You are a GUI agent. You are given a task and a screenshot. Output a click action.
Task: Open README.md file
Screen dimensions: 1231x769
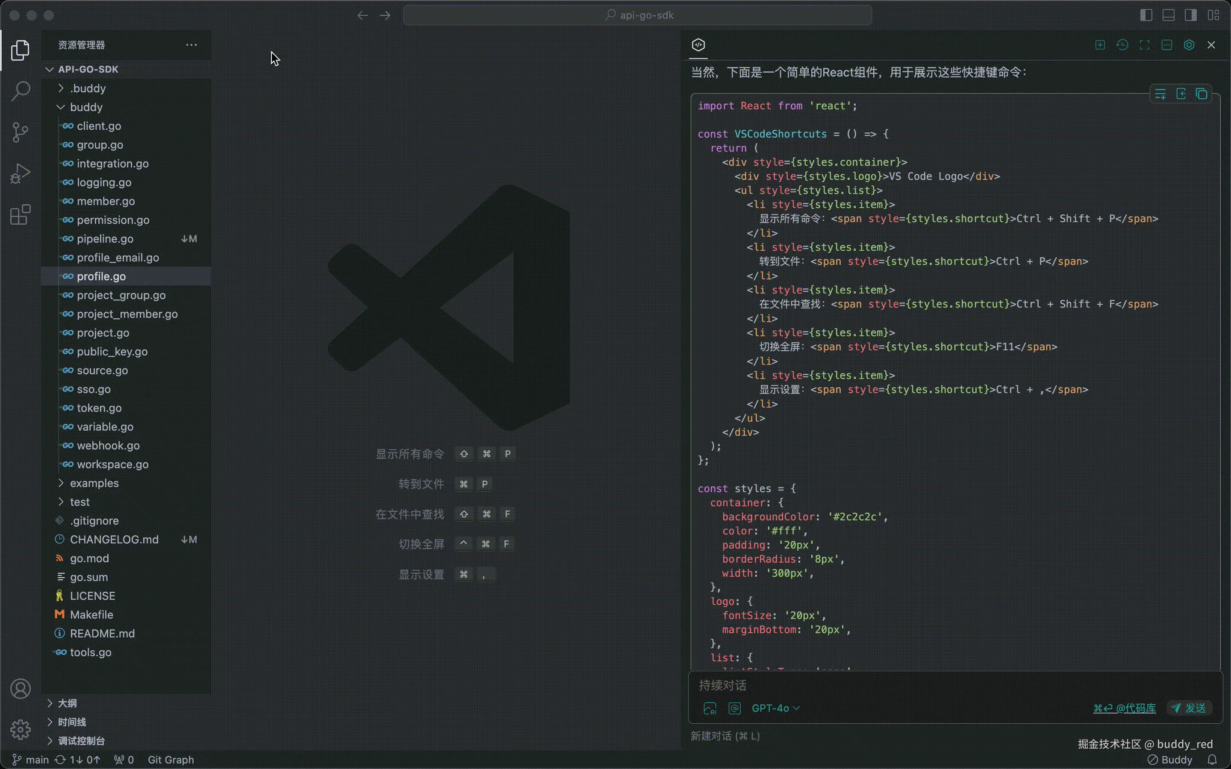[126, 634]
